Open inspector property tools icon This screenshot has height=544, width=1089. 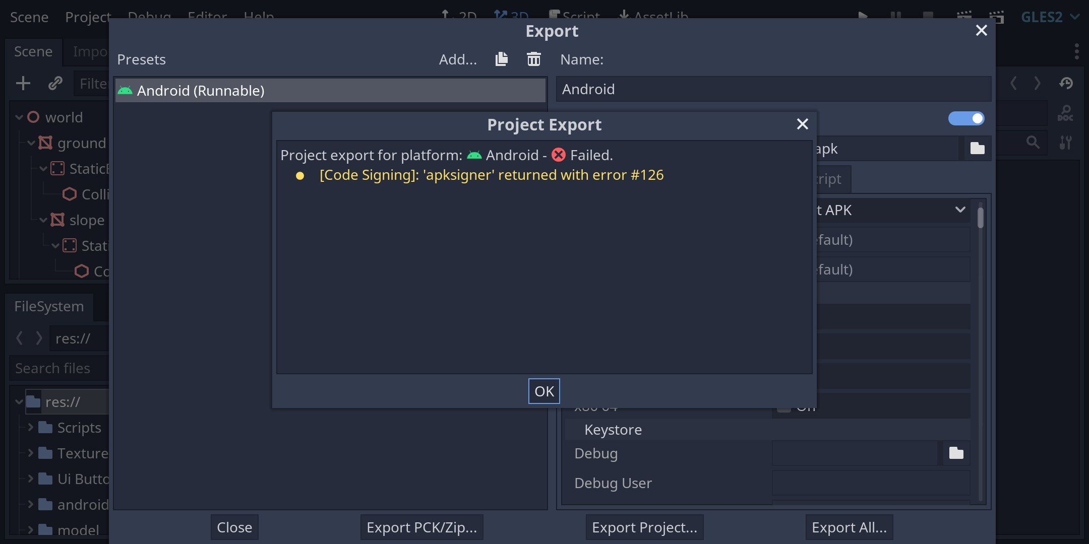(1065, 143)
